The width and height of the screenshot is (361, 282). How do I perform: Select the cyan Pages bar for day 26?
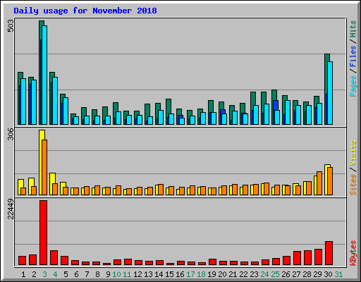tap(288, 112)
